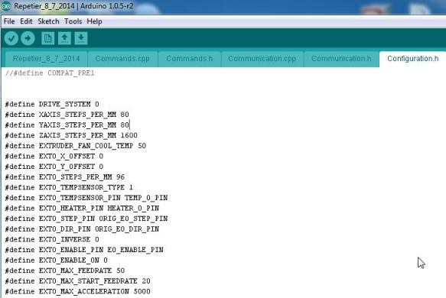Click the EXT0_TEMPSENSOR_TYPE 1 line

click(69, 187)
